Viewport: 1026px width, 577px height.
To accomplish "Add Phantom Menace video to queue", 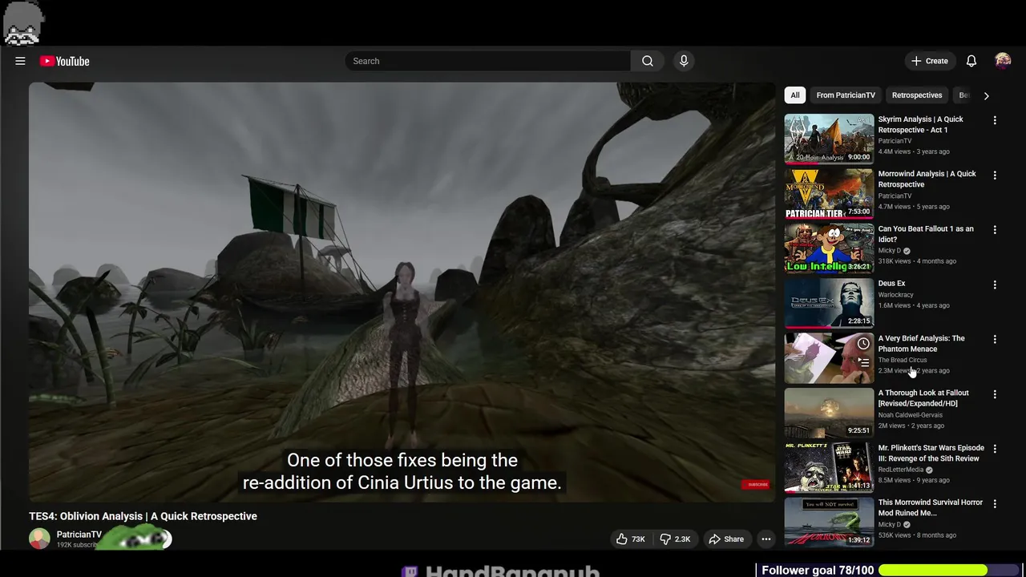I will [863, 362].
